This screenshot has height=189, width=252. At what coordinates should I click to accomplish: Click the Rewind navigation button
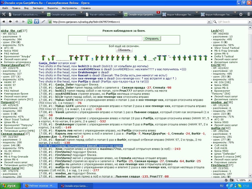point(4,21)
